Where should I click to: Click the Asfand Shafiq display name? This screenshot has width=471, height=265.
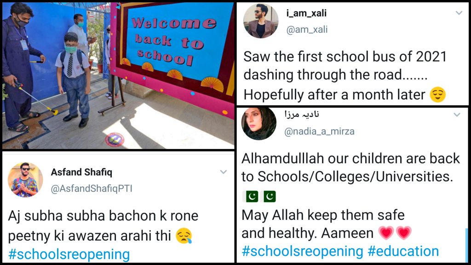81,172
